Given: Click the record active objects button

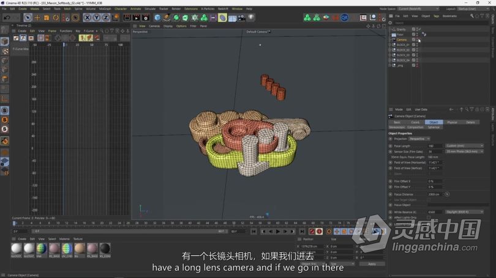Looking at the screenshot, I should 312,232.
